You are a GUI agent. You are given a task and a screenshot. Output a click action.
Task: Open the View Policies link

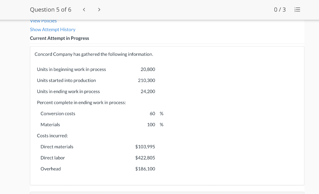[x=43, y=21]
